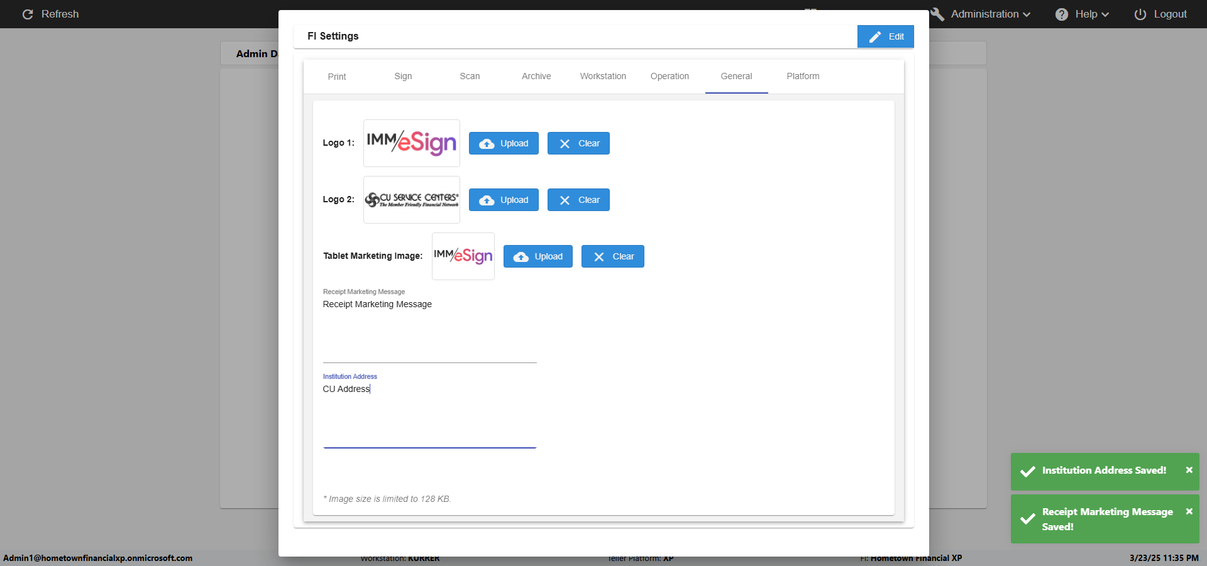Click into the Institution Address text field

pos(430,415)
